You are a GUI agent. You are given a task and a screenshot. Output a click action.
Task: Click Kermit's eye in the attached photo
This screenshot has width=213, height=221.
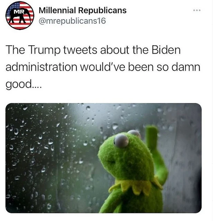pos(121,141)
